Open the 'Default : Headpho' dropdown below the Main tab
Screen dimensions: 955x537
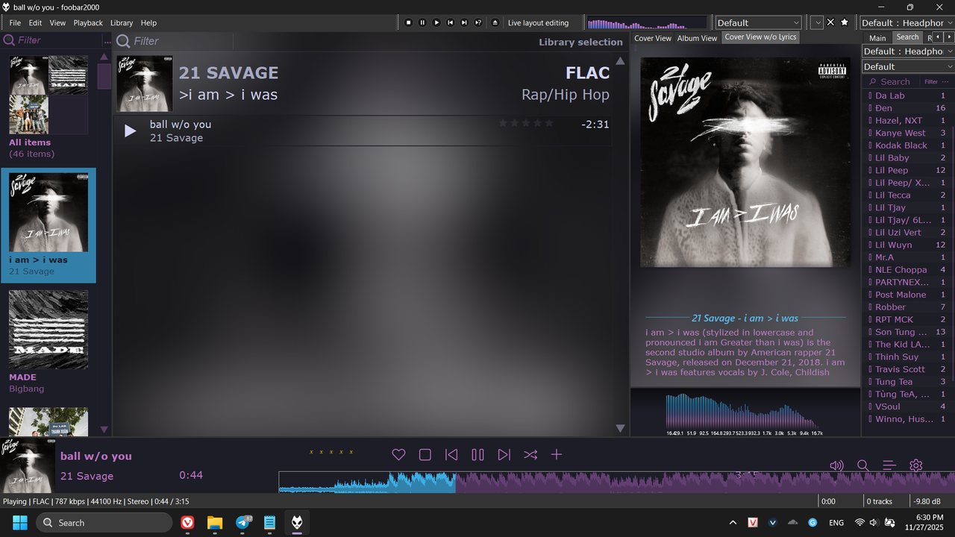(908, 51)
